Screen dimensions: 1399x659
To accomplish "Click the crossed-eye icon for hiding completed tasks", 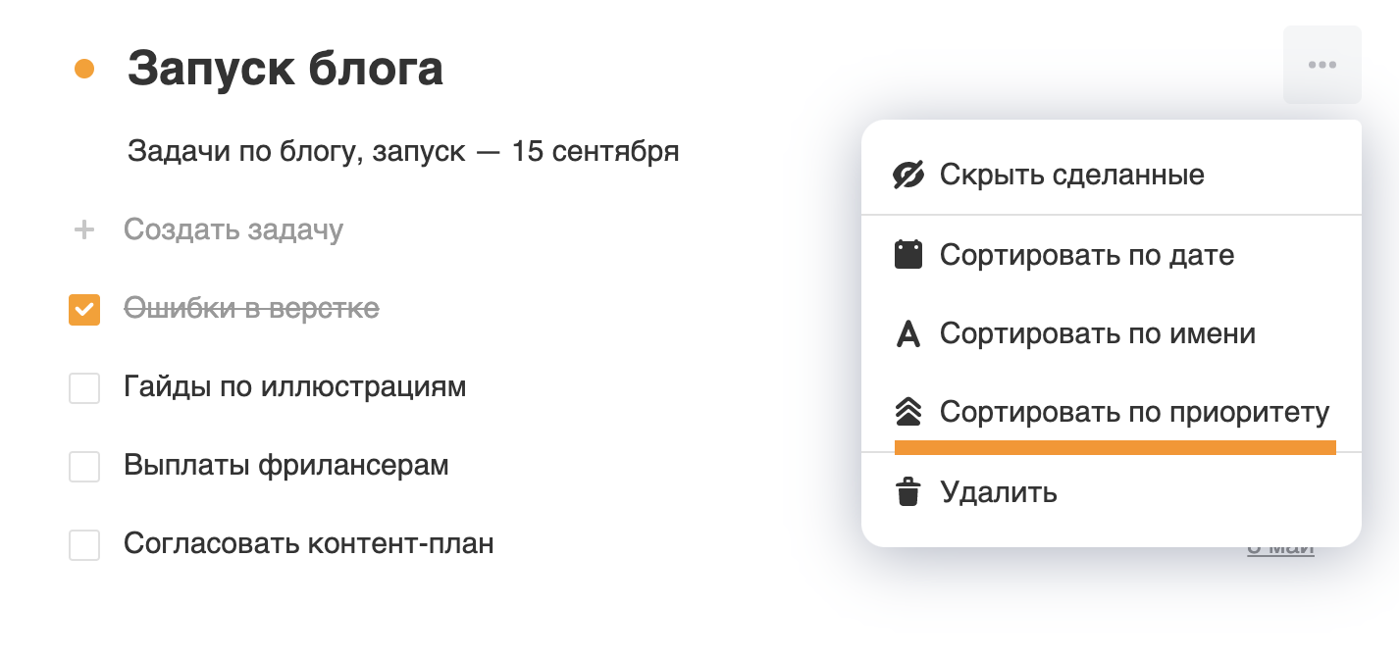I will click(x=908, y=176).
